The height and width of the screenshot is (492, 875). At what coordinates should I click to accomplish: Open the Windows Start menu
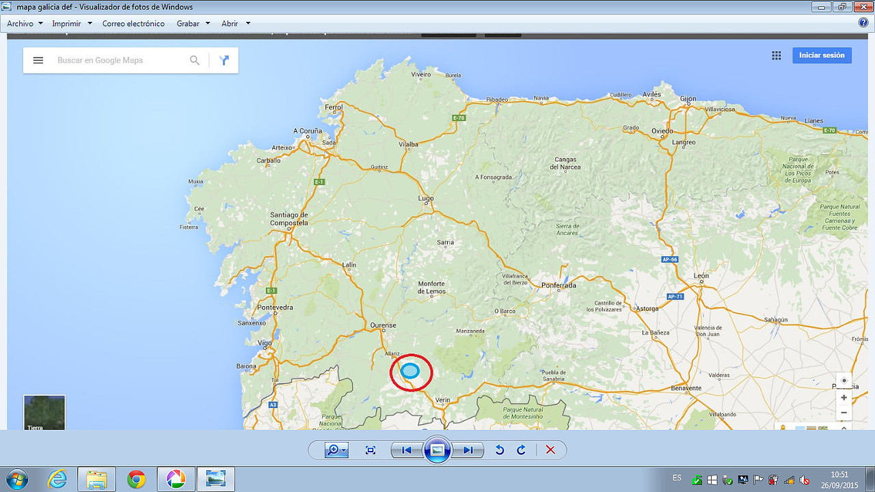[16, 479]
